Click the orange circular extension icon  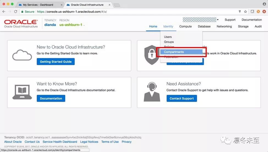pos(258,11)
